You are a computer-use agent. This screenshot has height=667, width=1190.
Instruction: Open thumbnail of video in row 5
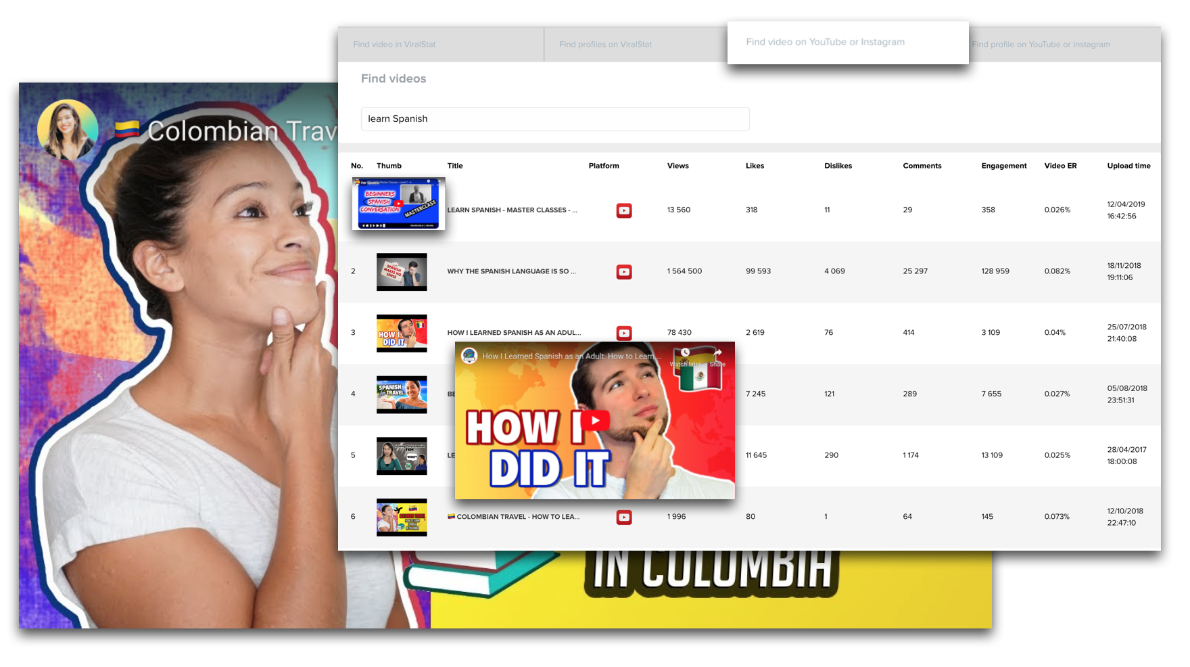(402, 456)
